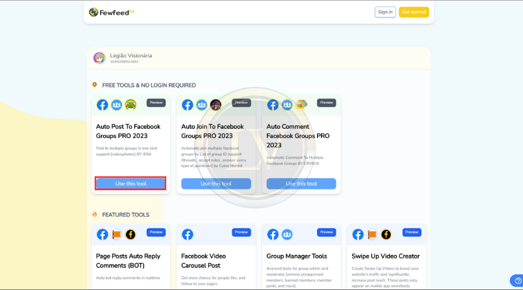Open Preview for Auto Join To Facebook Groups

[241, 103]
